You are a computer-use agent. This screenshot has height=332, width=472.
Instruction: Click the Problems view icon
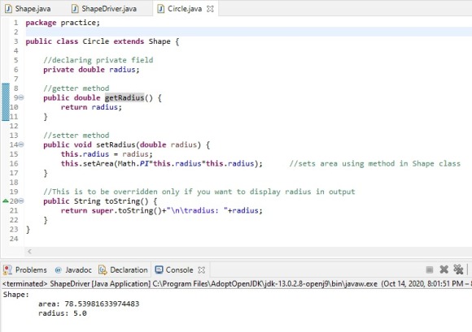click(7, 269)
